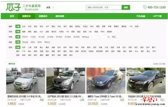
Task: Open the Jaguar S-Type listing photo
Action: point(106,81)
